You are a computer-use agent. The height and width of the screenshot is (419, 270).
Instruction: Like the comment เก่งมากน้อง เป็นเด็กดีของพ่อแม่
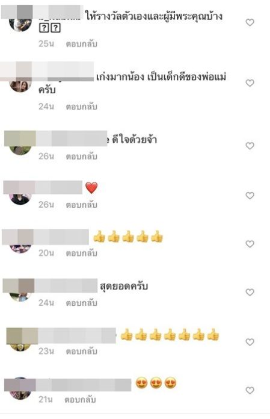[x=250, y=83]
